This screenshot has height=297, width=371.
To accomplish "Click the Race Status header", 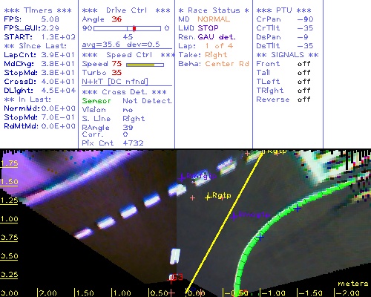I will click(x=214, y=10).
